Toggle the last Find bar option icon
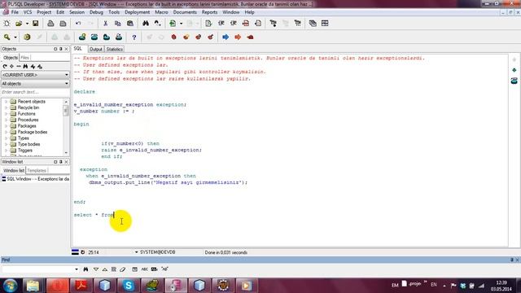521x293 pixels. click(164, 269)
